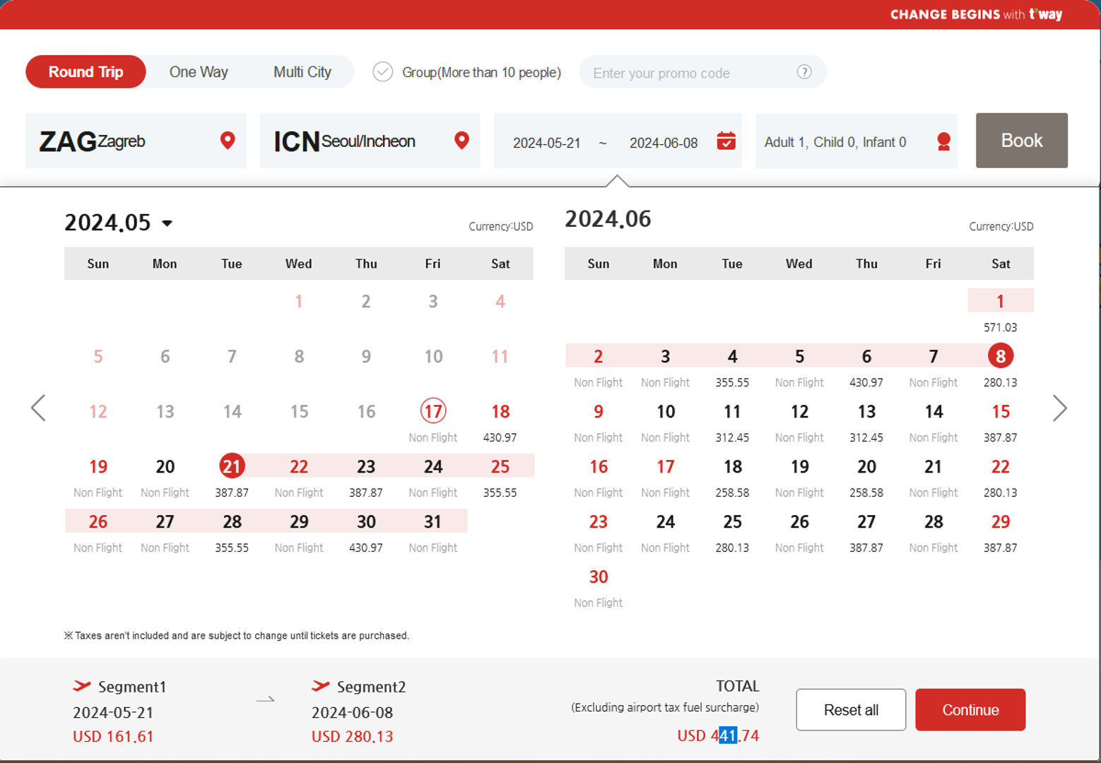The height and width of the screenshot is (763, 1101).
Task: Click the Book button
Action: [1021, 141]
